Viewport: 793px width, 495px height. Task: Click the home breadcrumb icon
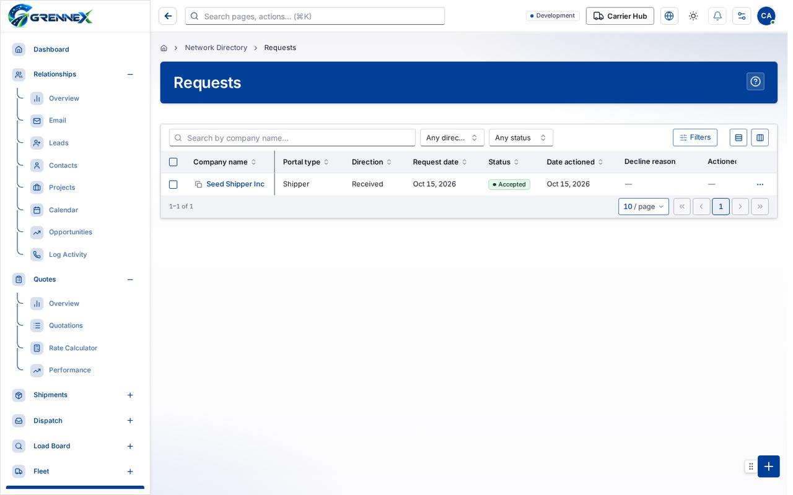point(164,48)
